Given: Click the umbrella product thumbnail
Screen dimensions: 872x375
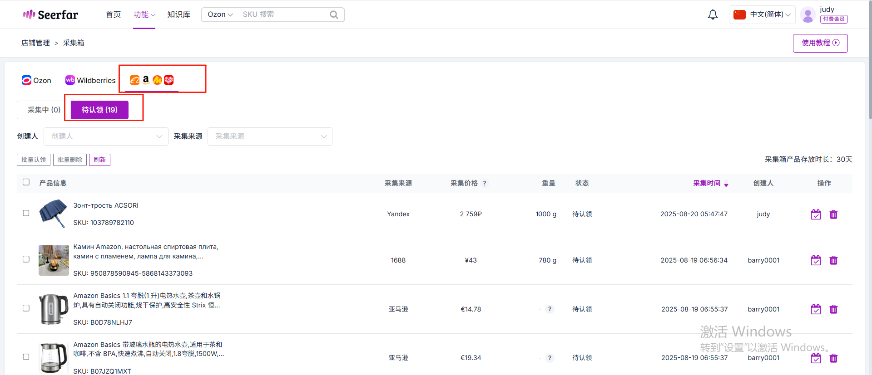Looking at the screenshot, I should [x=54, y=214].
